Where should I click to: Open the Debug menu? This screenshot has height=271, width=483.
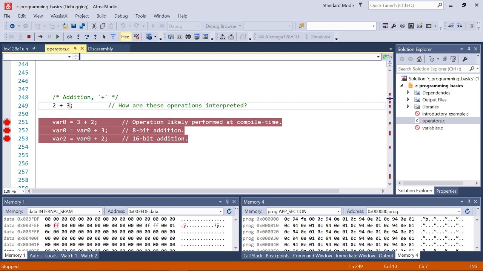coord(121,16)
